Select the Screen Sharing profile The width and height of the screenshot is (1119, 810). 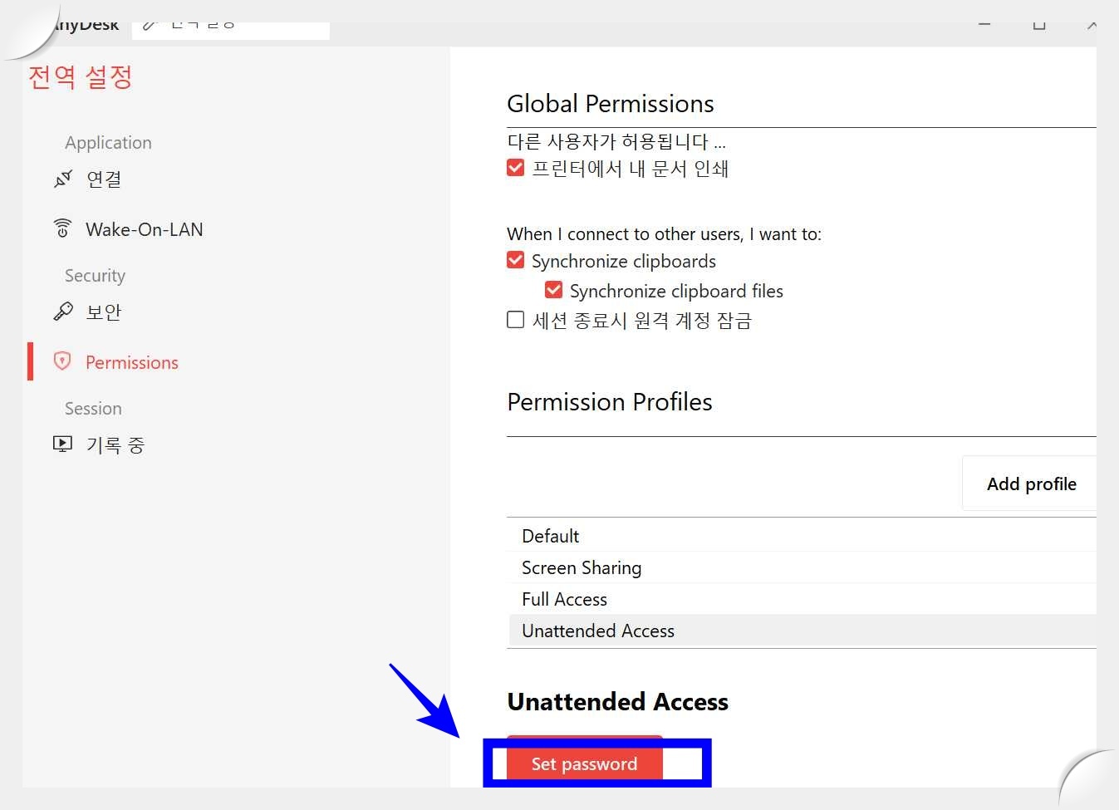click(802, 567)
